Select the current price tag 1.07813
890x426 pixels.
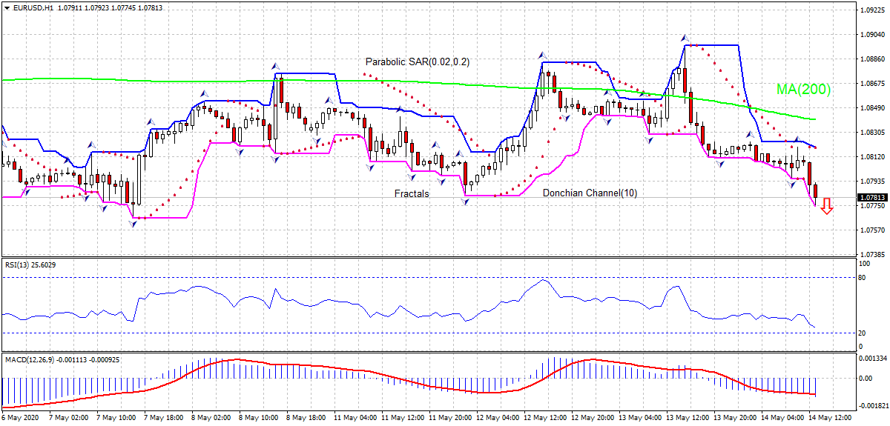tap(872, 198)
